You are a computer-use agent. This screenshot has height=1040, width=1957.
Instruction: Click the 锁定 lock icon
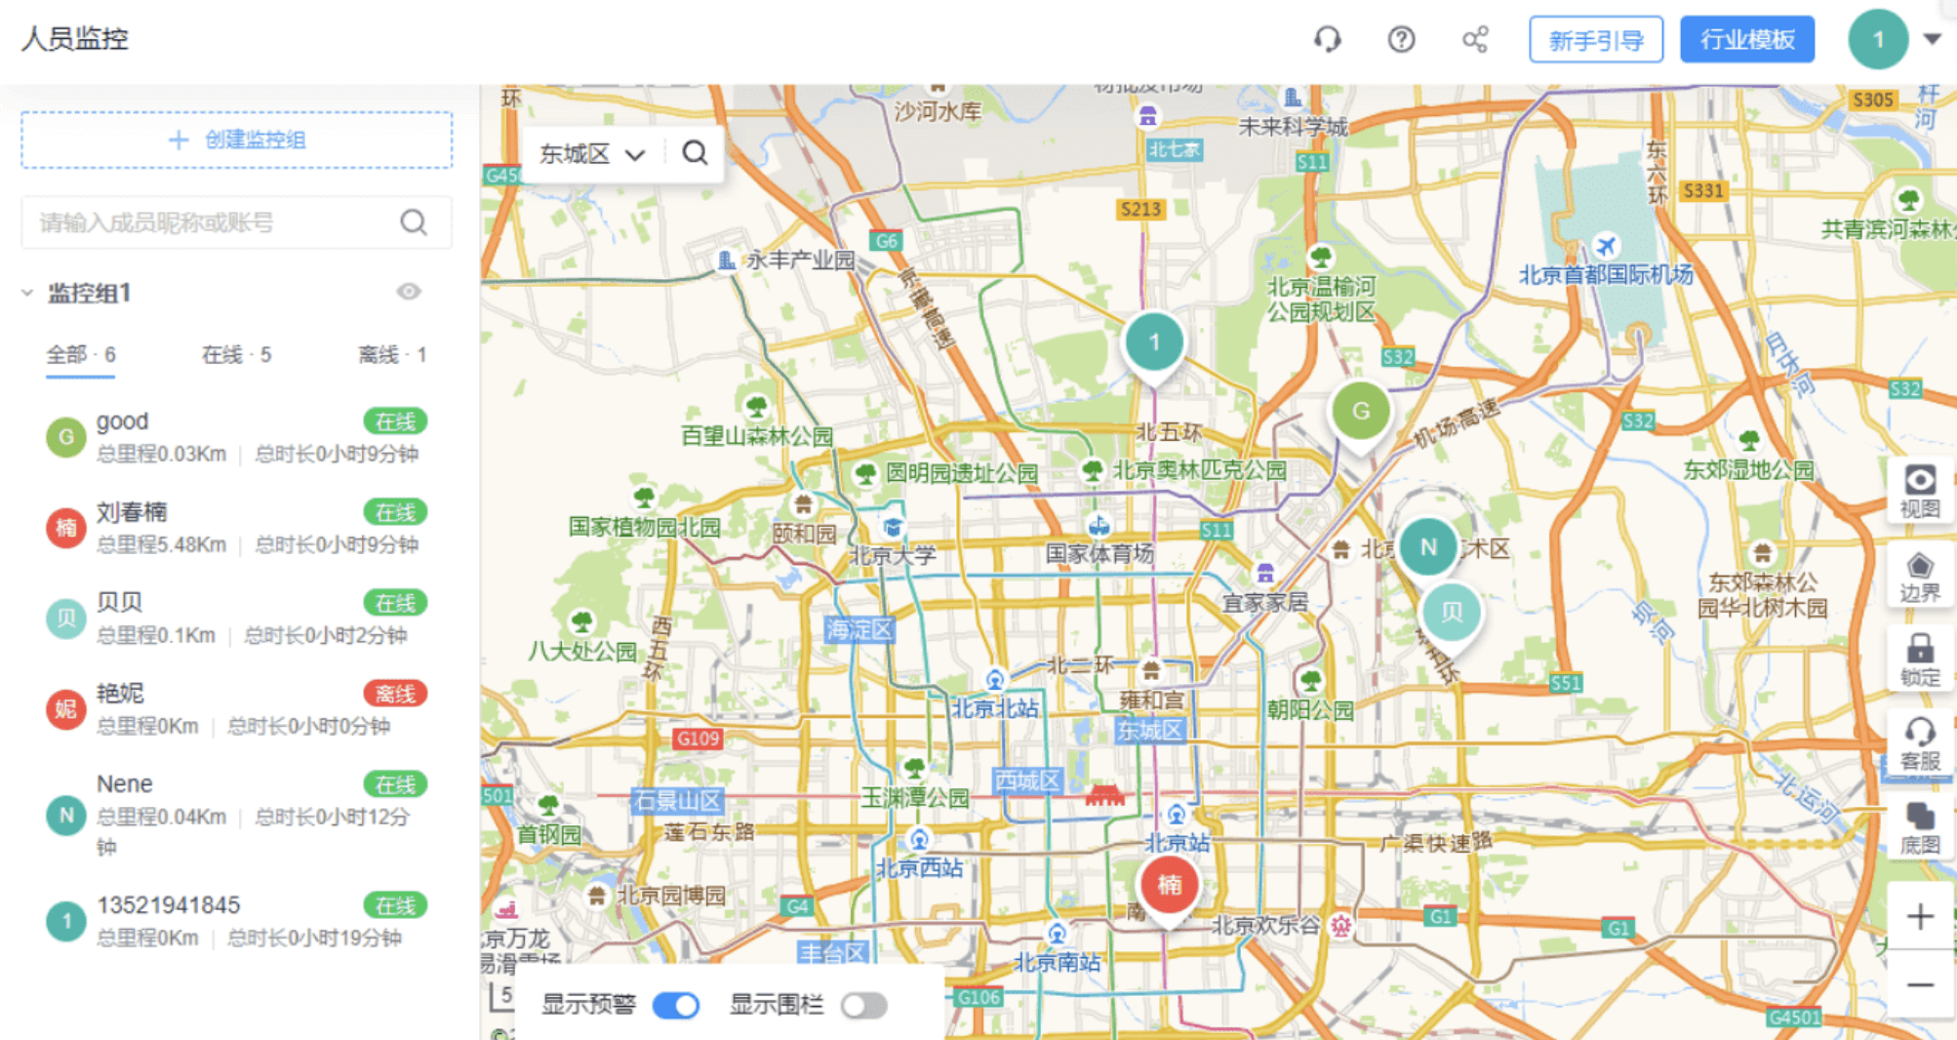1919,660
